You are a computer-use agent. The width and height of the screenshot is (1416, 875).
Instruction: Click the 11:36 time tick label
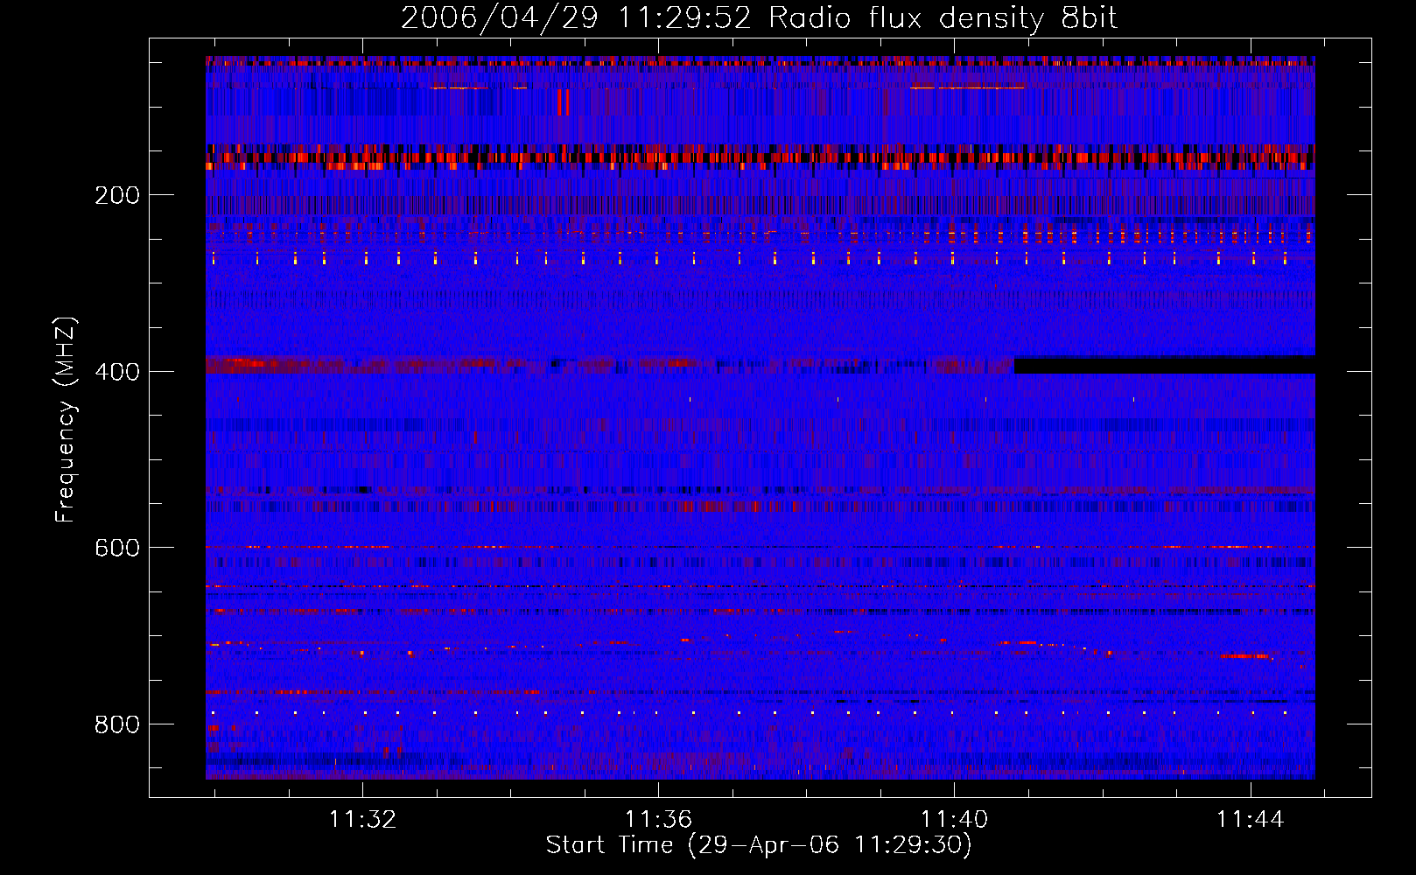point(658,819)
